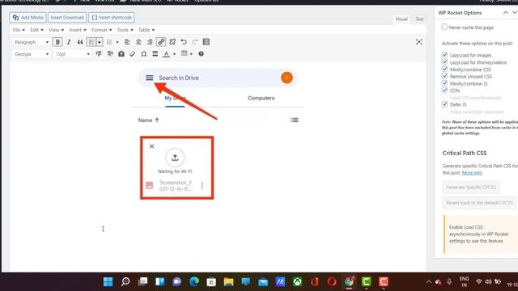Click the insert/edit link icon

pos(161,42)
